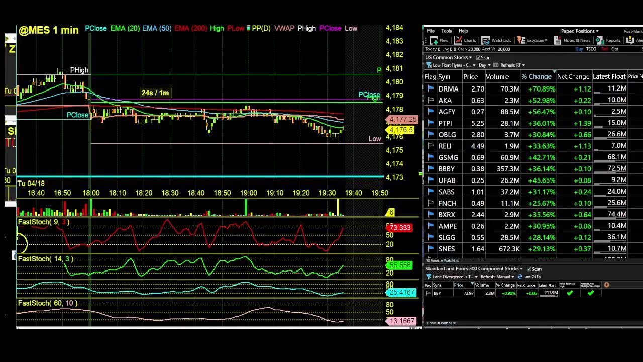
Task: Click the BBY Price Daily 22 High checkmark
Action: click(x=570, y=293)
